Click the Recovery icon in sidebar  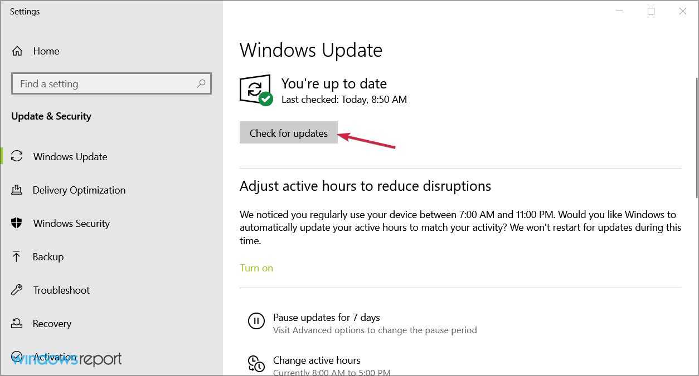(x=17, y=324)
